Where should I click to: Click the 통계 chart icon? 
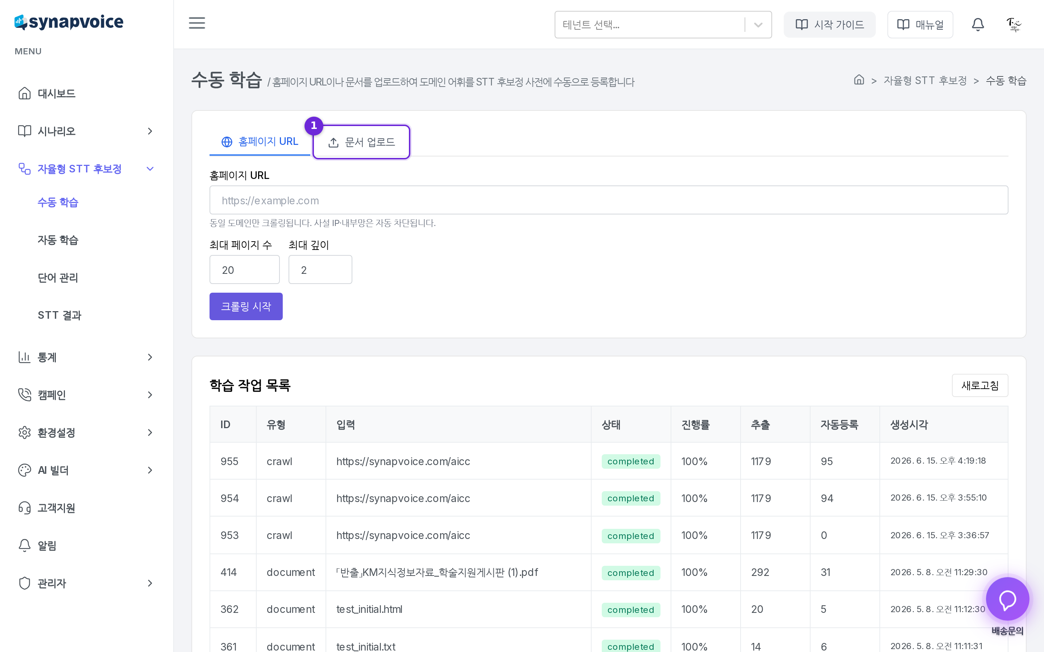pos(25,357)
